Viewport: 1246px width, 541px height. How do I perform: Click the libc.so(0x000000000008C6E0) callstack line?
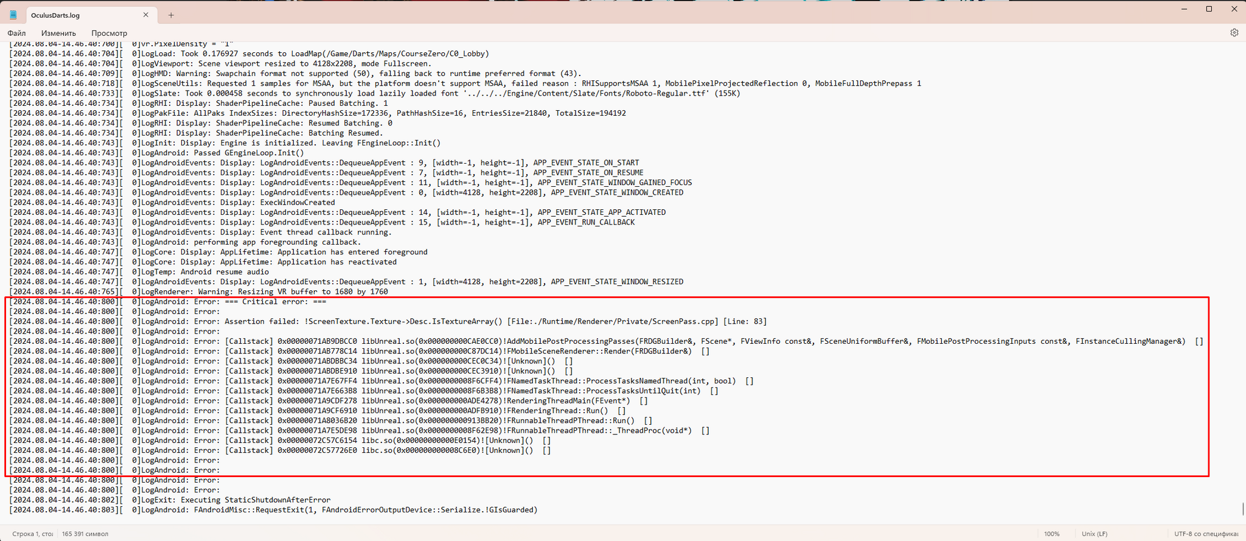coord(280,450)
